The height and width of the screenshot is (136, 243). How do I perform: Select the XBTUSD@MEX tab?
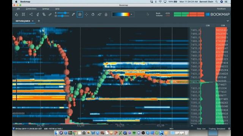tap(23, 21)
